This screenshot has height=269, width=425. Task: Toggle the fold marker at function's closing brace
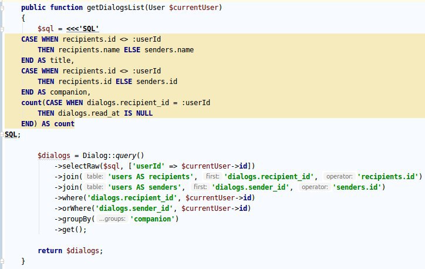coord(2,261)
